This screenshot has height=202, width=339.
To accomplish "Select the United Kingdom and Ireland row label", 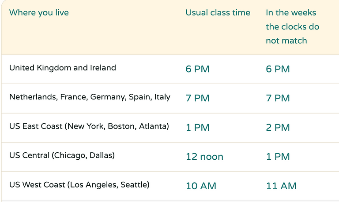I will [63, 68].
